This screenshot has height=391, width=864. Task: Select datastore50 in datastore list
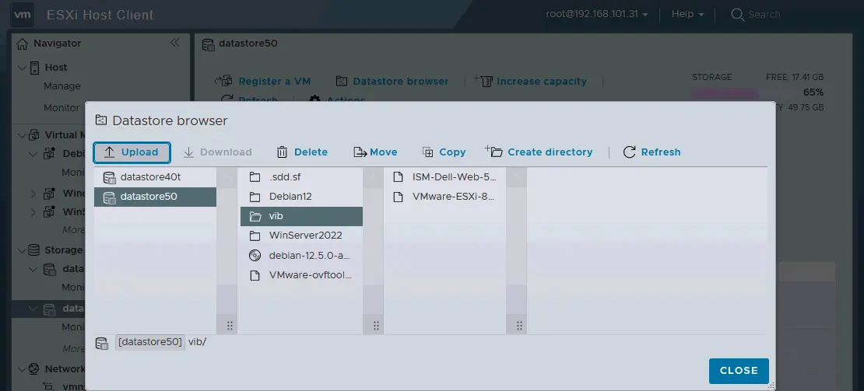click(155, 197)
